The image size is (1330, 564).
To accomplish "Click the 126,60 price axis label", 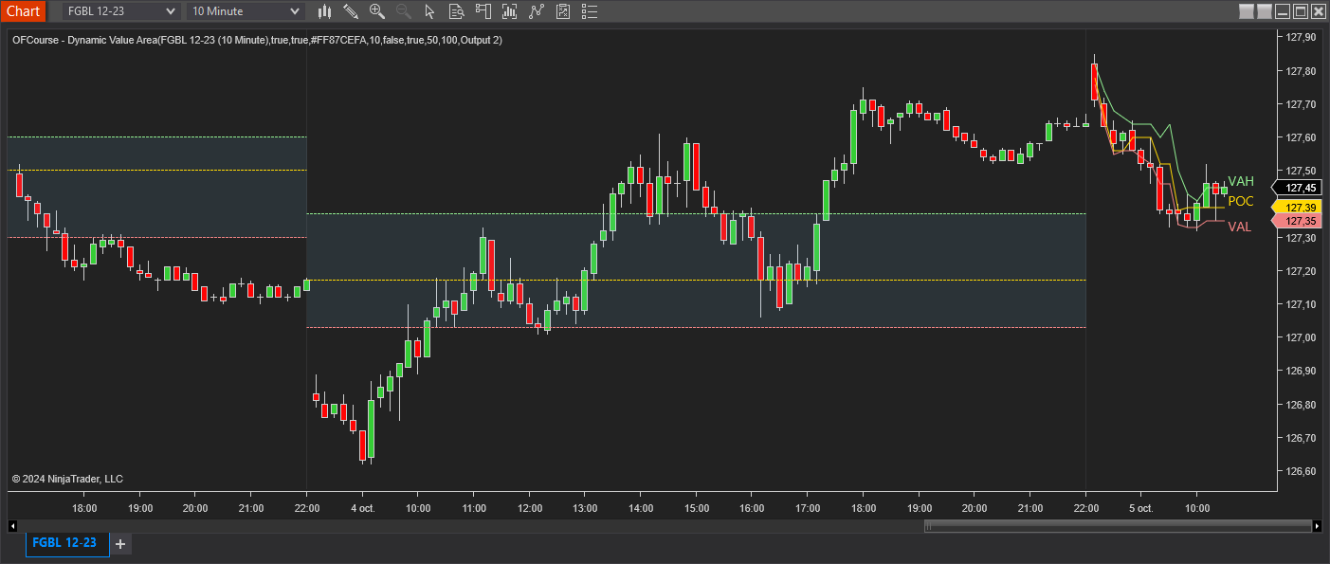I will 1301,471.
